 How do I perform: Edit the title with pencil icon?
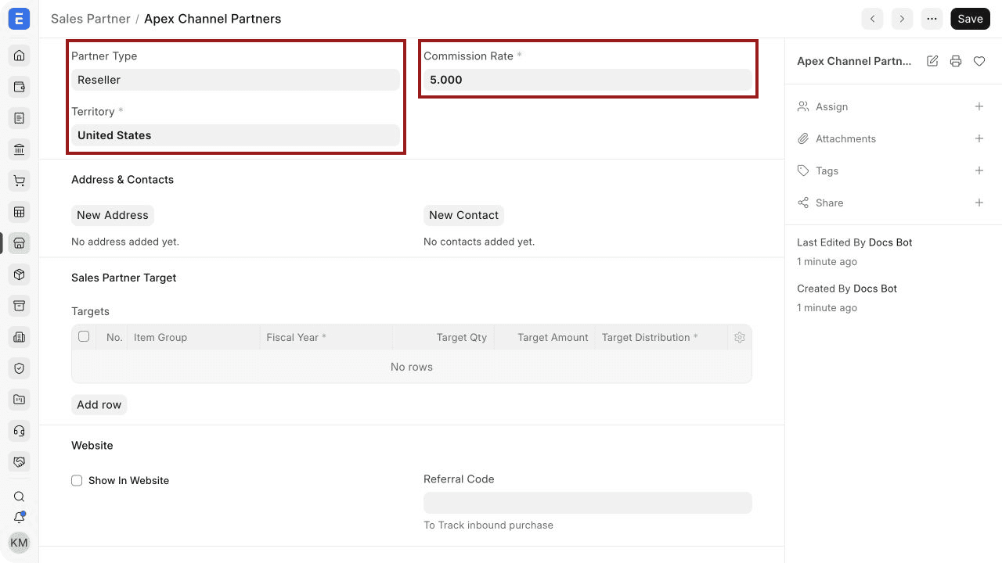pos(932,61)
